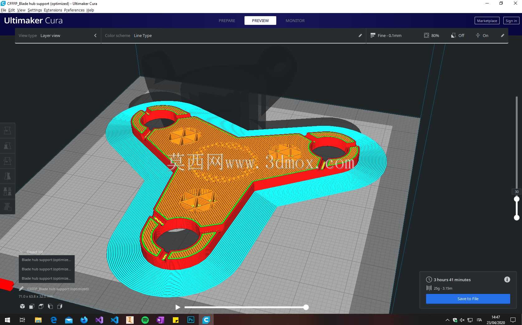Click the path simulation slider handle

click(x=306, y=307)
